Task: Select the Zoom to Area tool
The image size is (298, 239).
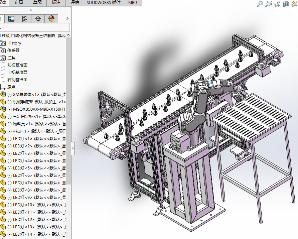Action: click(x=269, y=4)
